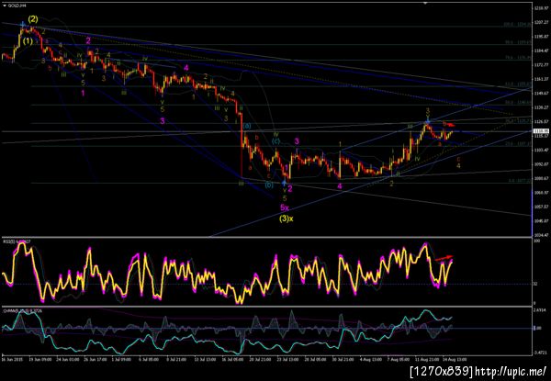Click the 1161.27 price scale label
Viewport: 551px width, 381px height.
click(540, 79)
